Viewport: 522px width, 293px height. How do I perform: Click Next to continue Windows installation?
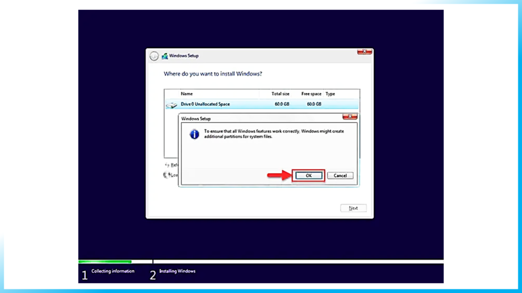click(353, 208)
